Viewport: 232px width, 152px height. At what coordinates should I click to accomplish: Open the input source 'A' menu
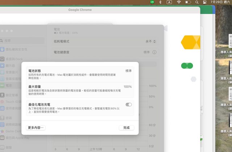pos(169,2)
